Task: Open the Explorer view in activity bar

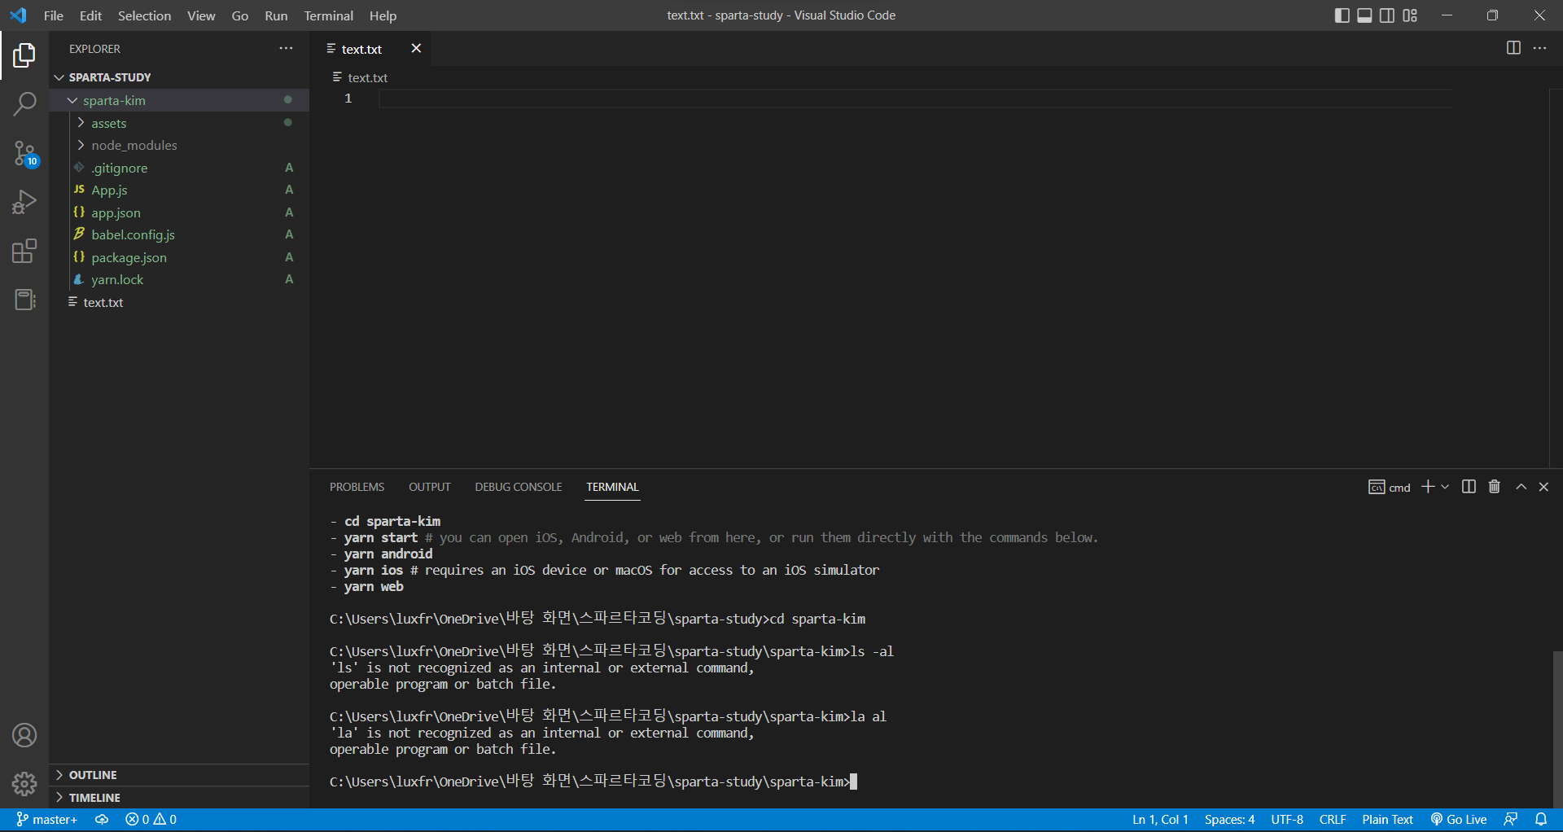Action: tap(24, 55)
